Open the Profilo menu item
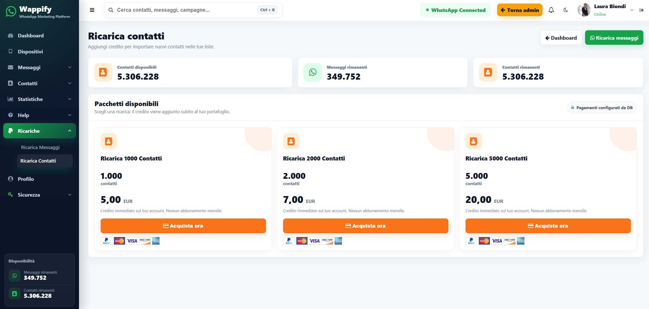Screen dimensions: 649x309 click(39, 179)
